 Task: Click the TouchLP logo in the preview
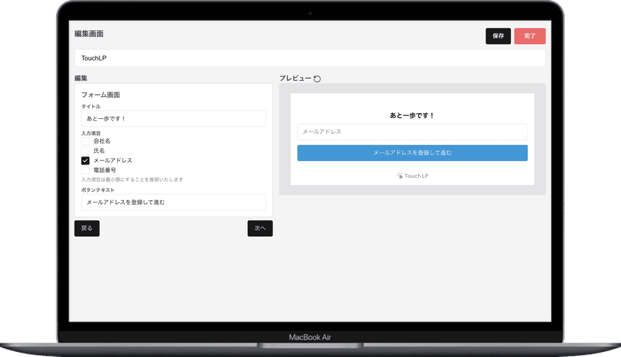(x=412, y=176)
